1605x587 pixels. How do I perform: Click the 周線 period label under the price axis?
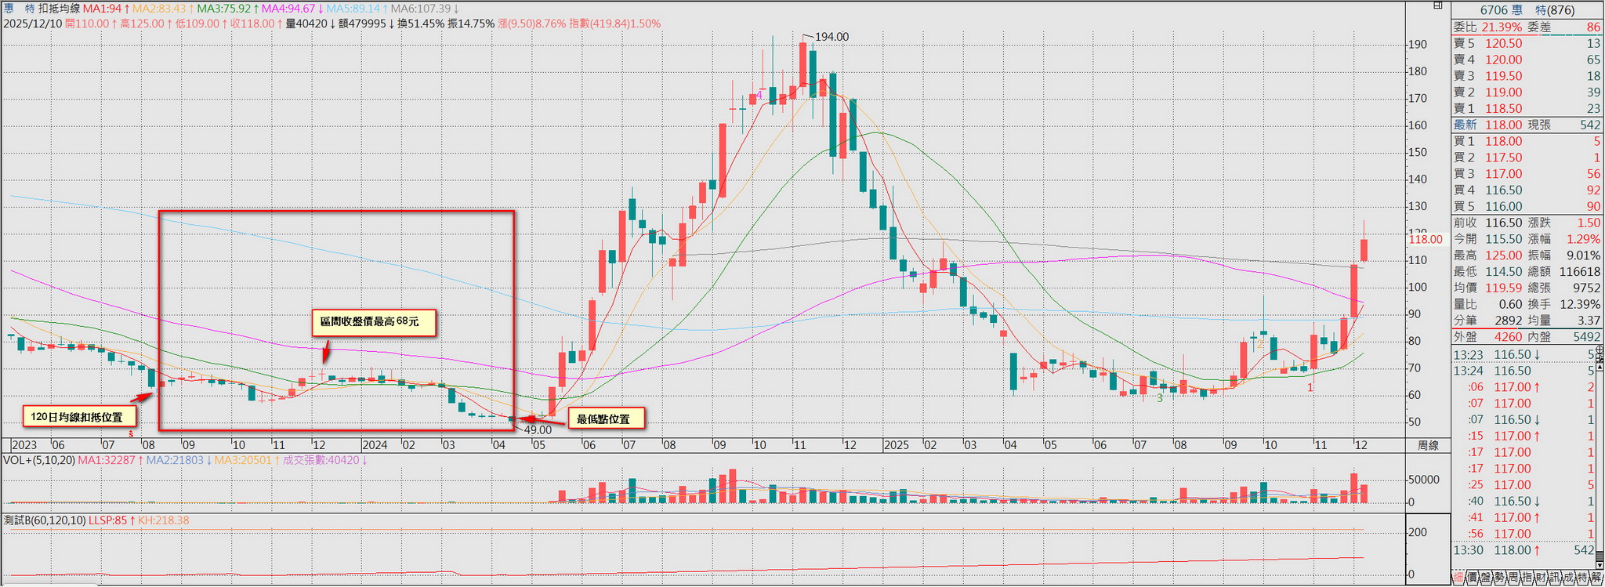pos(1428,445)
